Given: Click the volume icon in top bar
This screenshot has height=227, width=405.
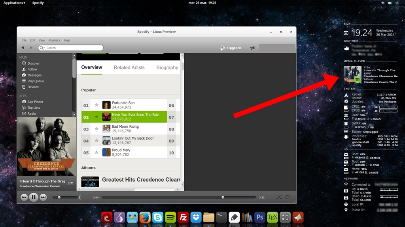Looking at the screenshot, I should coord(390,3).
